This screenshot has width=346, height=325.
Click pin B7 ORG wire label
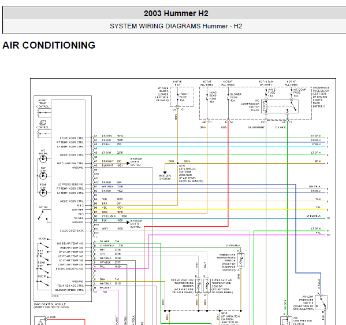(105, 212)
